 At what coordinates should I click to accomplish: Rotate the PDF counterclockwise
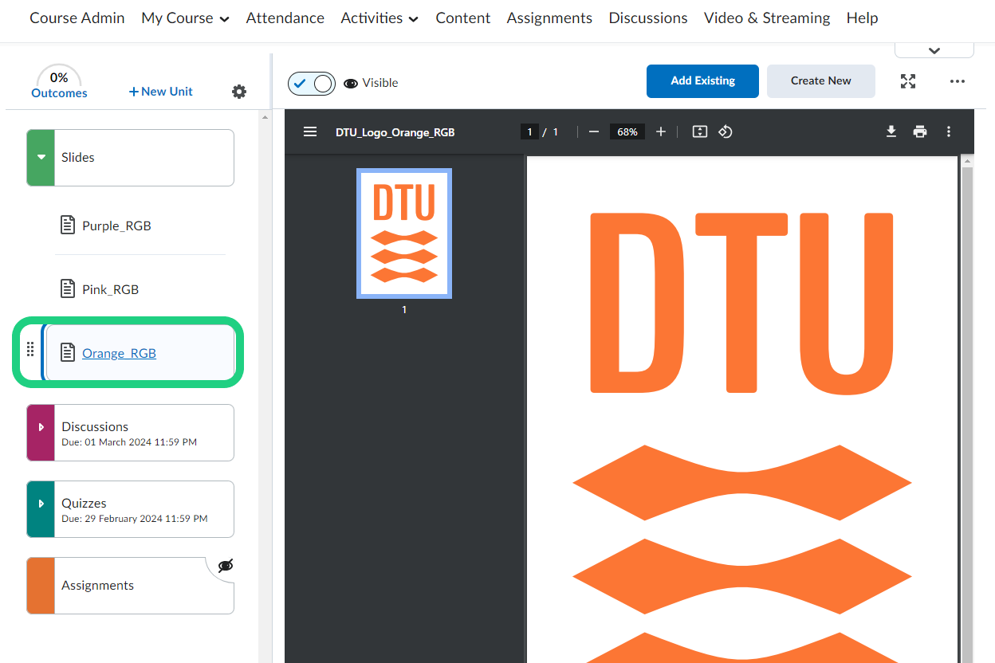pos(726,132)
